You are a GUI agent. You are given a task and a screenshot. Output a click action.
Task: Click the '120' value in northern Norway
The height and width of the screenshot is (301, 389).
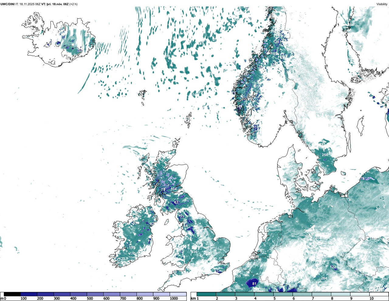tap(276, 42)
